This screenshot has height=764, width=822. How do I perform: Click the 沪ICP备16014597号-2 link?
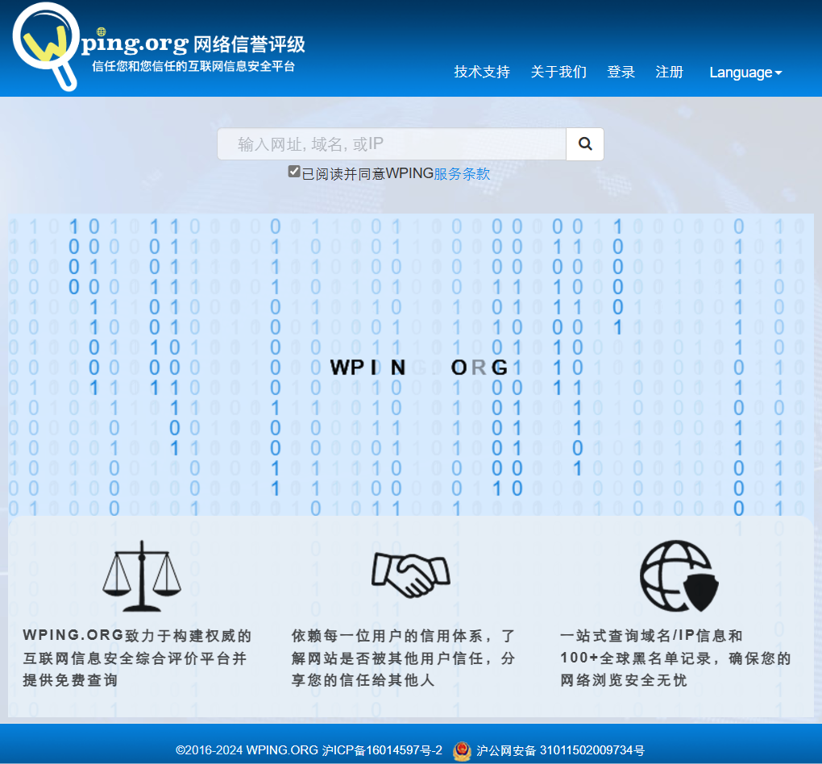coord(382,750)
